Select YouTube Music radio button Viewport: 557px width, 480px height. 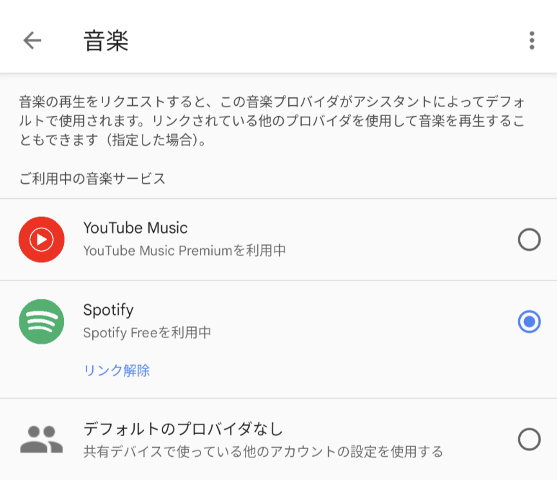coord(529,239)
